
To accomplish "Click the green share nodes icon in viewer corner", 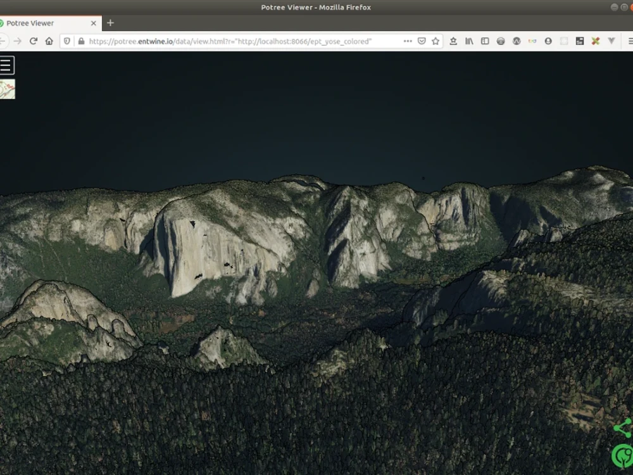I will pos(624,428).
